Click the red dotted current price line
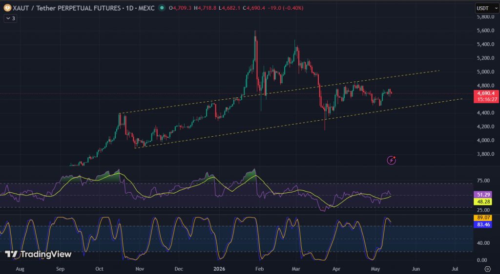The width and height of the screenshot is (500, 274). 237,93
